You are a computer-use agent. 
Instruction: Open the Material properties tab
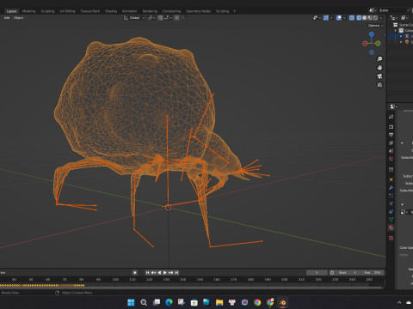[x=391, y=227]
